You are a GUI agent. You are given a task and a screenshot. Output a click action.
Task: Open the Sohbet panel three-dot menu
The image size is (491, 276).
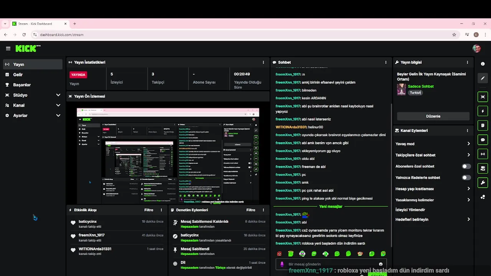(386, 62)
